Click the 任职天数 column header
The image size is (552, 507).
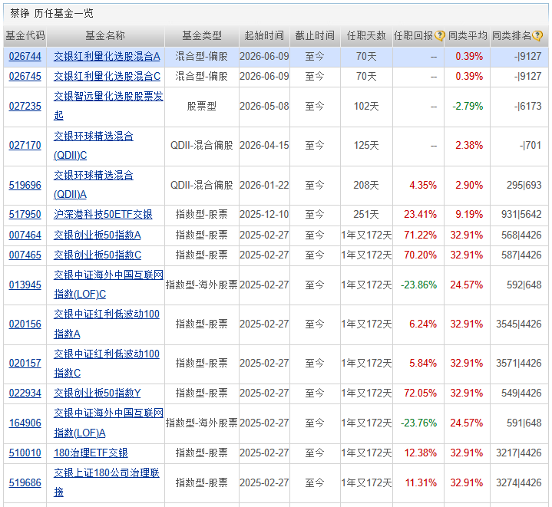[x=366, y=35]
